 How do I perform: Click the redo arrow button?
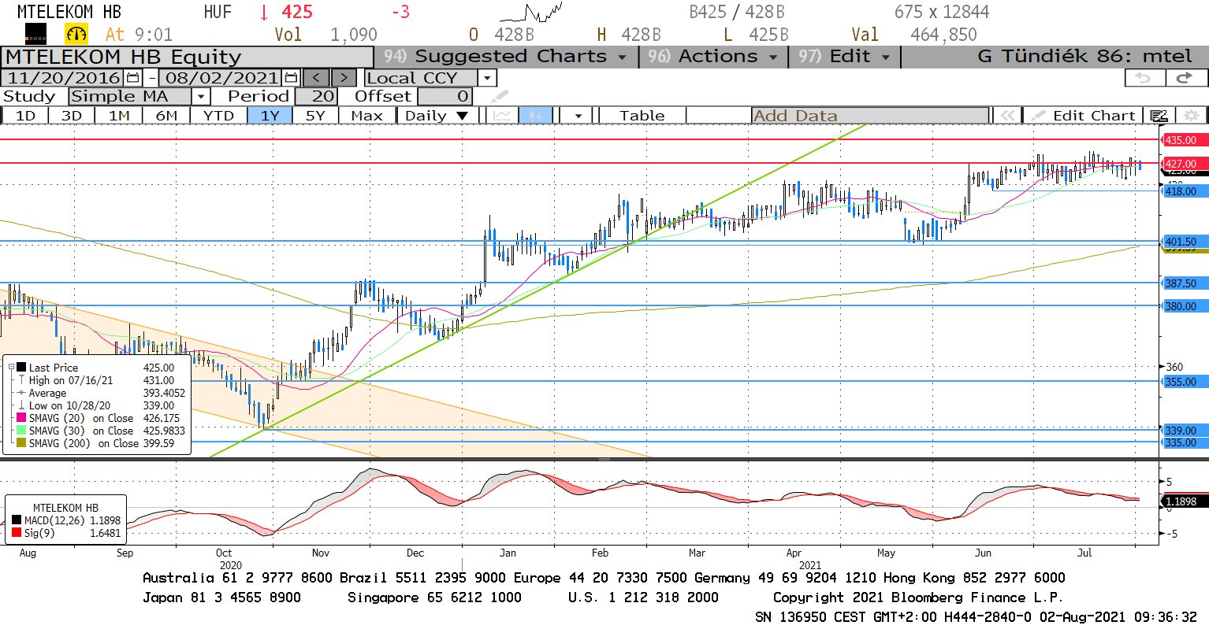tap(1185, 78)
